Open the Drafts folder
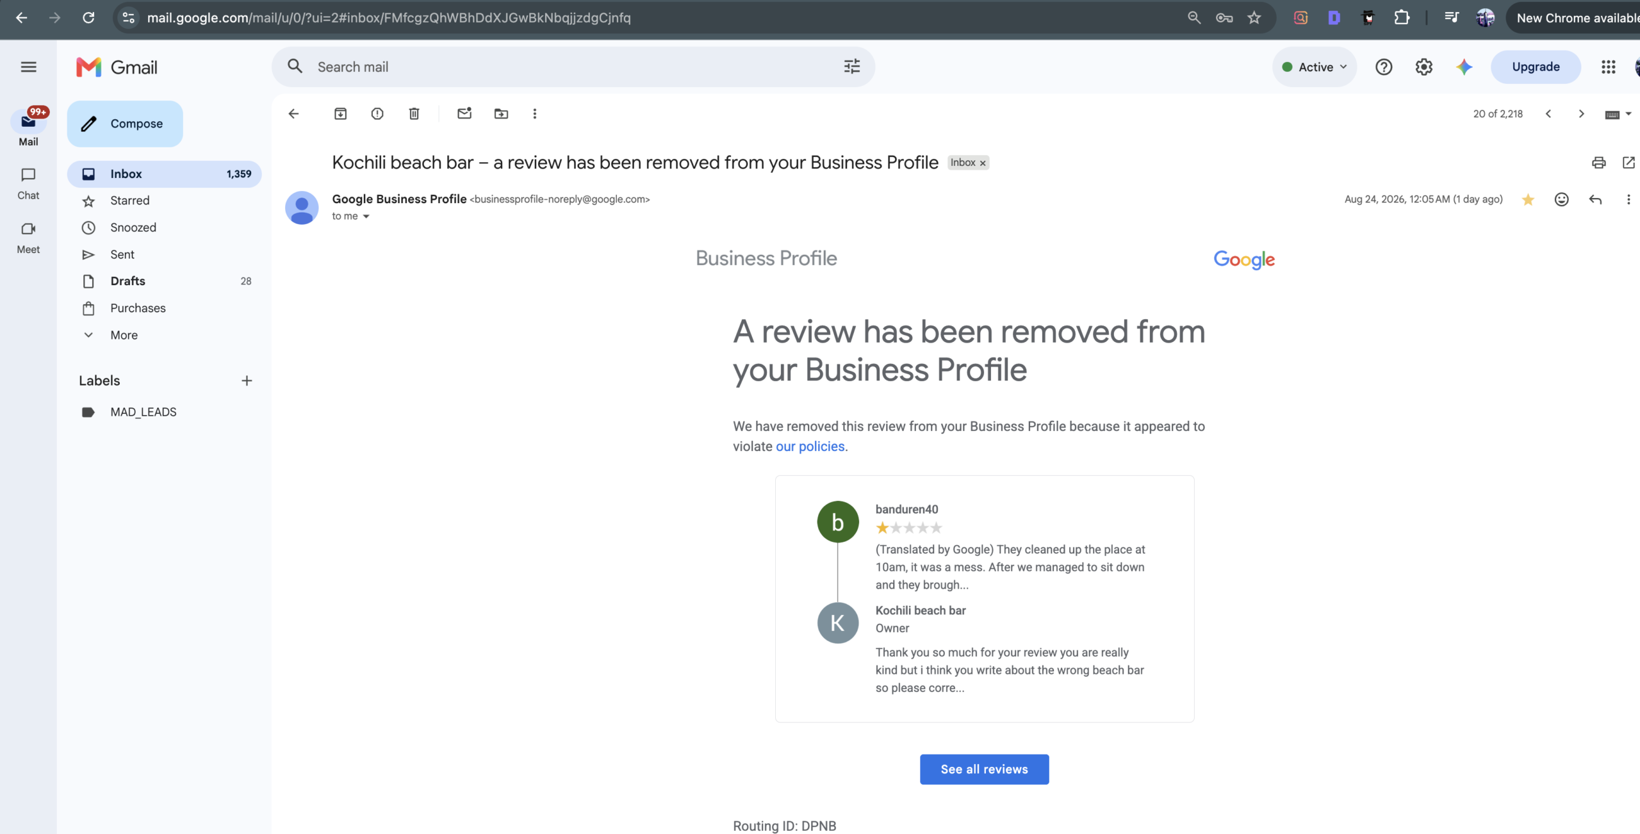The image size is (1640, 834). pos(165,281)
